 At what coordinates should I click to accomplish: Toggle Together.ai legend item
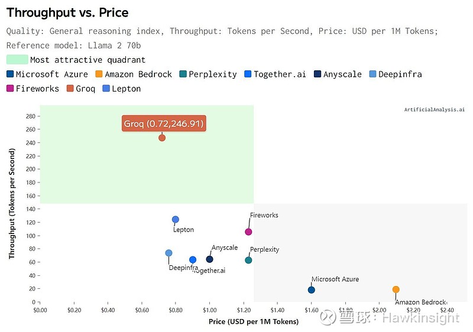(x=279, y=74)
